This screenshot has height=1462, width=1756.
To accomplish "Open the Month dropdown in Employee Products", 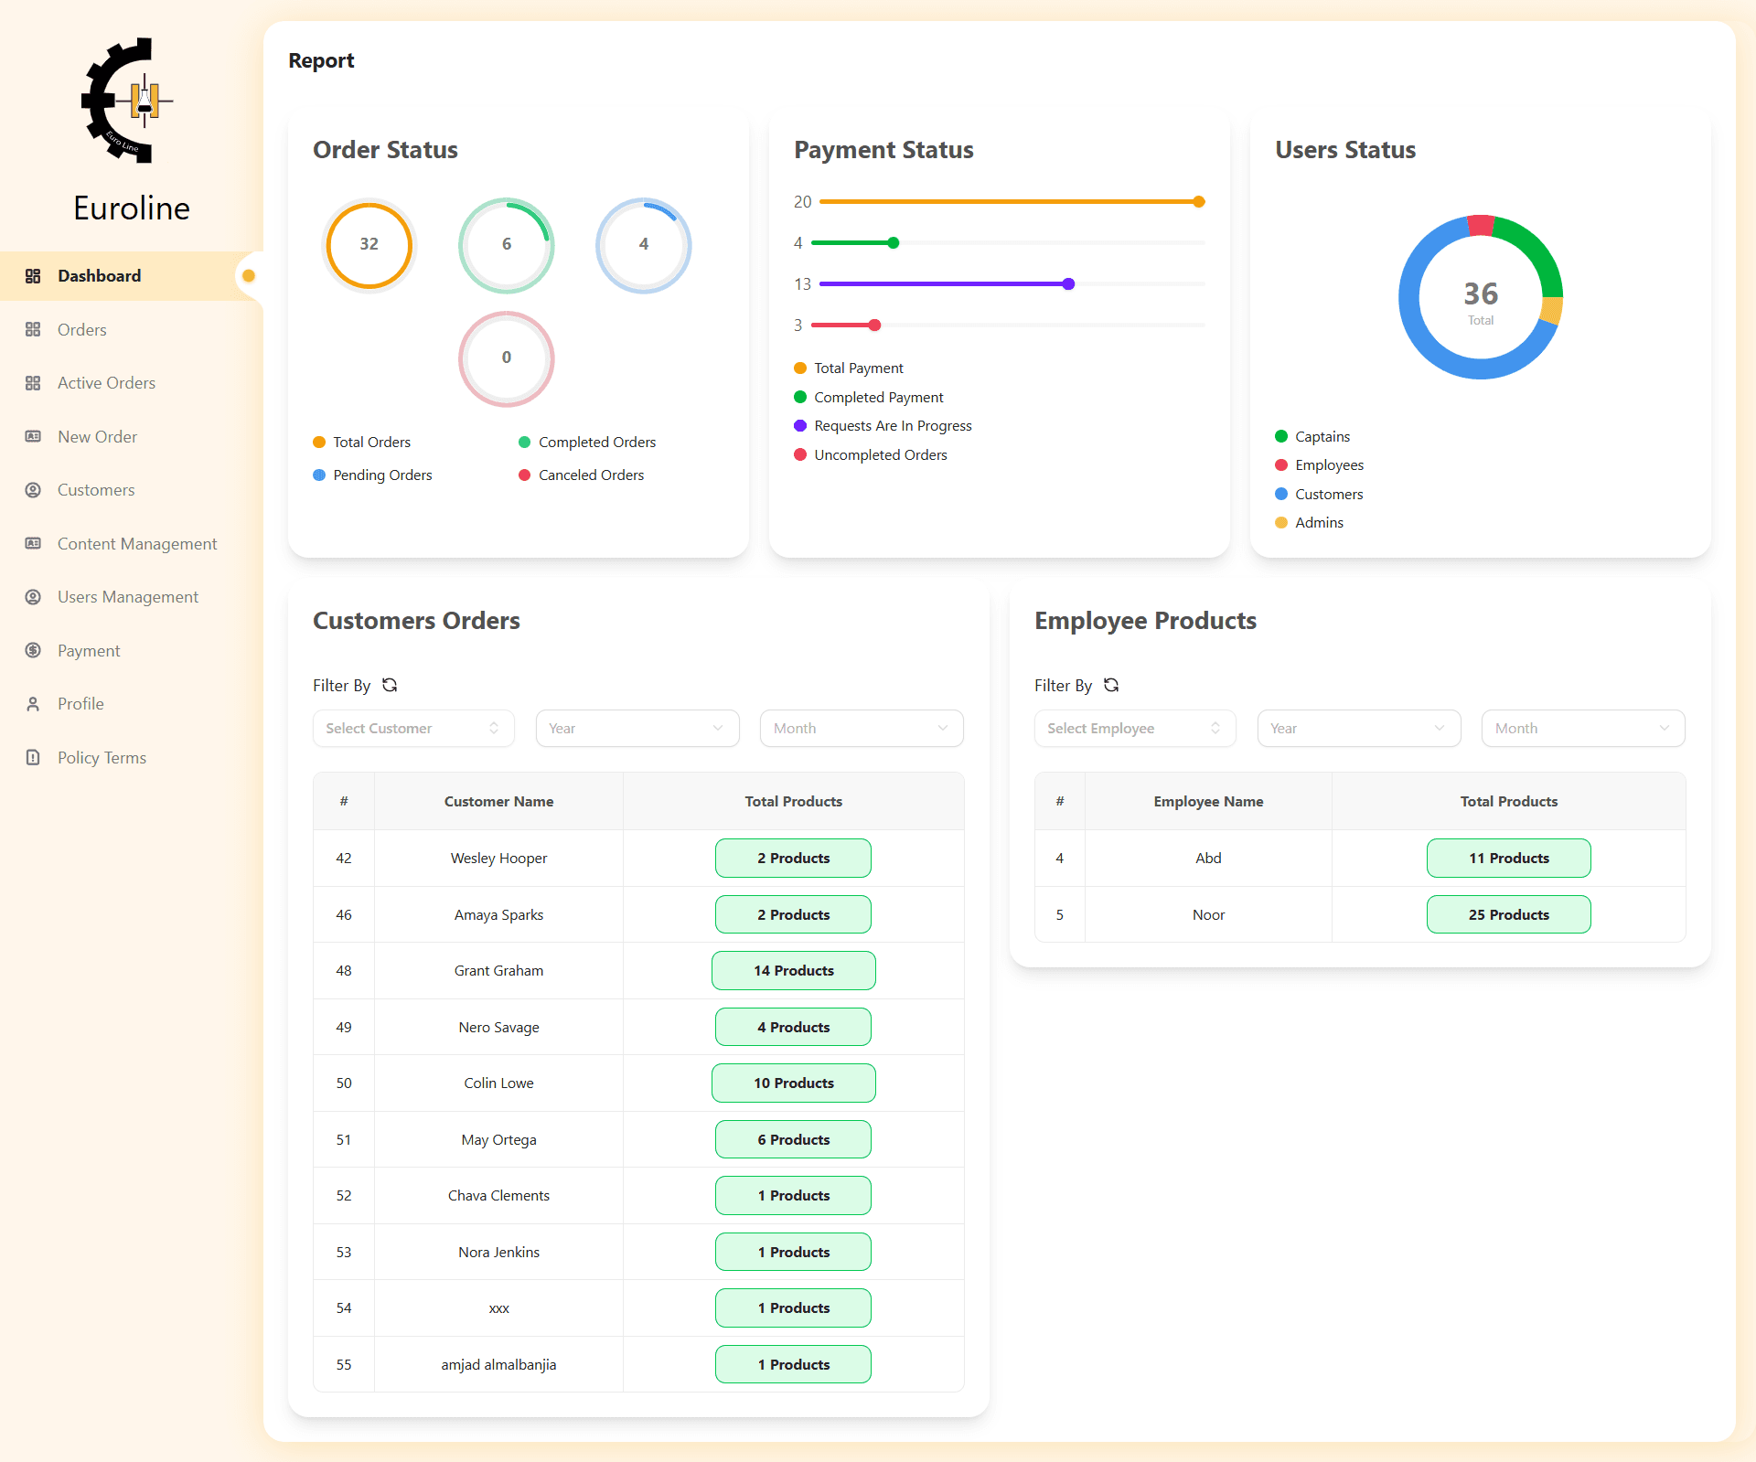I will pyautogui.click(x=1582, y=729).
